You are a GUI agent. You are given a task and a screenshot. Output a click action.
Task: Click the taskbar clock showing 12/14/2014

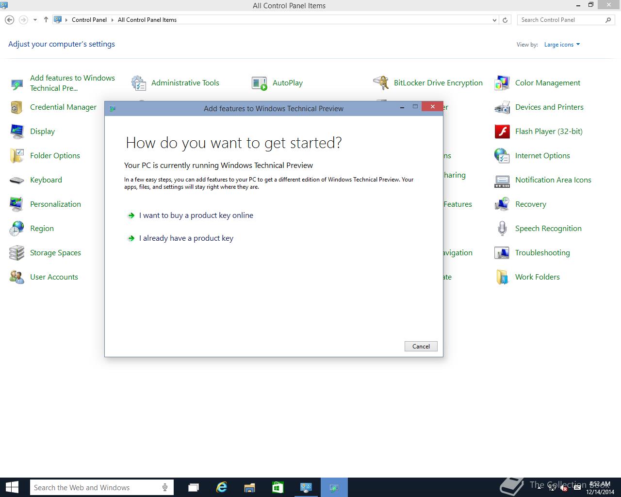pyautogui.click(x=600, y=488)
